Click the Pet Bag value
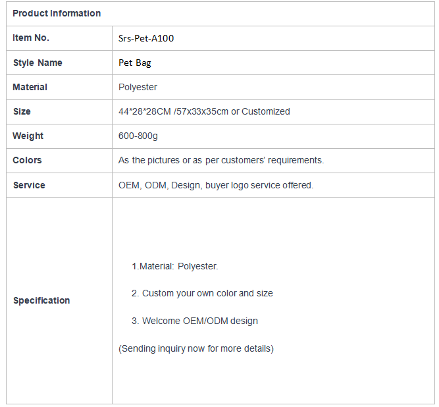This screenshot has height=407, width=439. tap(135, 63)
